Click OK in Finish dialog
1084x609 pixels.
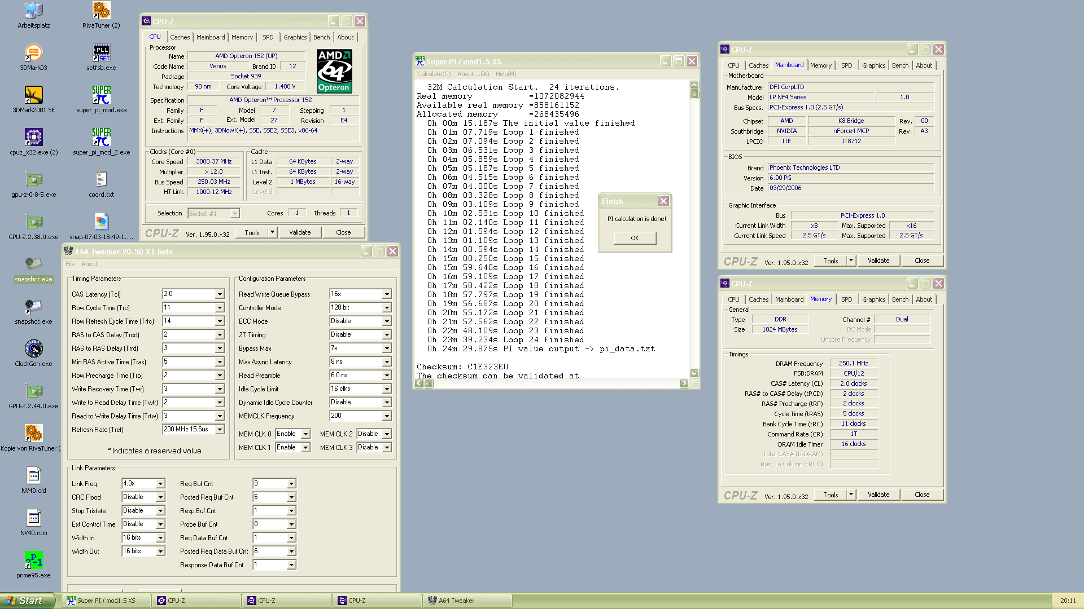click(635, 238)
